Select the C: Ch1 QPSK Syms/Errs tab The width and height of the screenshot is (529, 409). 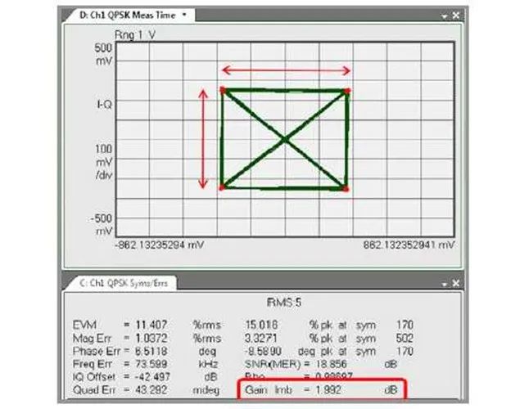point(118,283)
